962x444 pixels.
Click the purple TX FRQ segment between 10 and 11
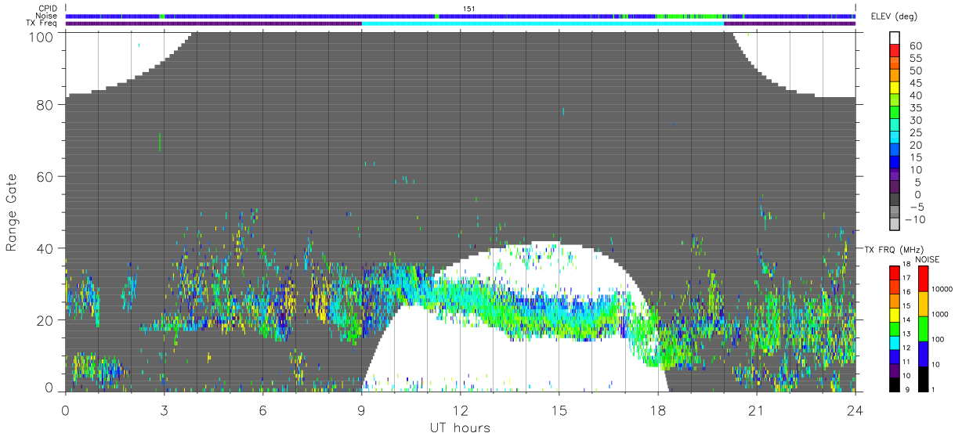pos(895,370)
